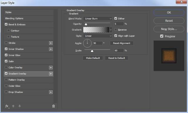Open the Blend Mode dropdown
188x113 pixels.
click(x=98, y=19)
